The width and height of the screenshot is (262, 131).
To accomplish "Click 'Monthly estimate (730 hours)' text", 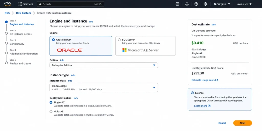I will pos(207,68).
